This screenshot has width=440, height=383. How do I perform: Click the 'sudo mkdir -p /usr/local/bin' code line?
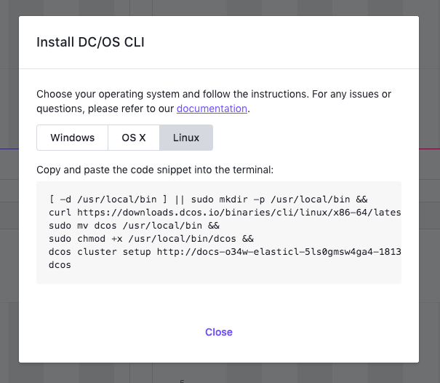coord(208,200)
